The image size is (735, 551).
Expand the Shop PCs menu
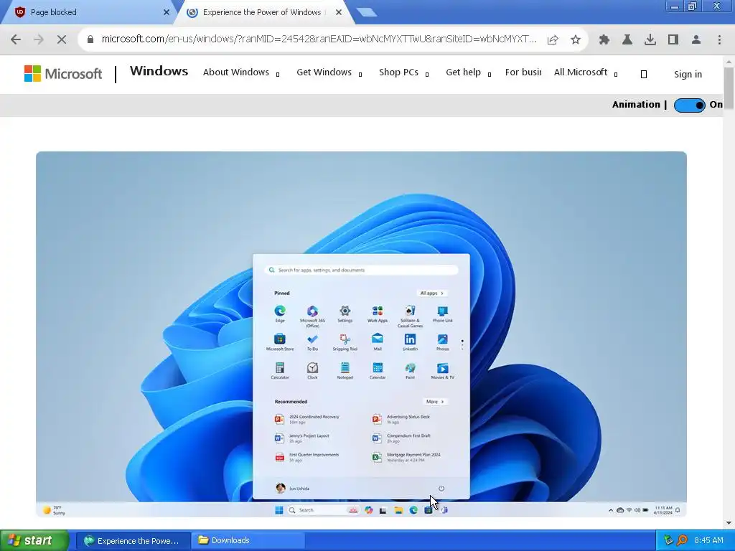tap(403, 72)
